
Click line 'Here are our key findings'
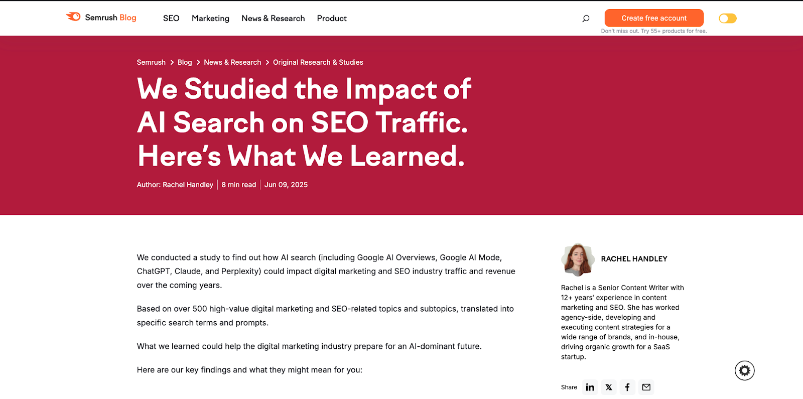(249, 370)
